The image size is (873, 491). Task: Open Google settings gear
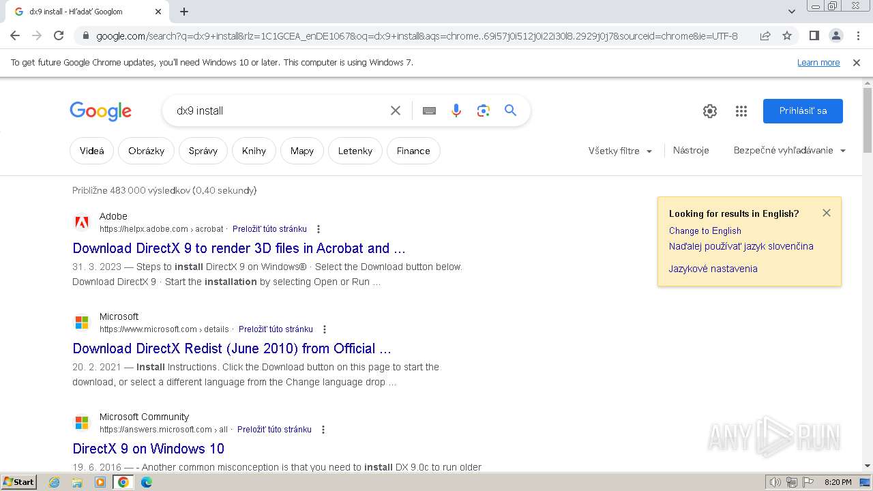pos(710,111)
